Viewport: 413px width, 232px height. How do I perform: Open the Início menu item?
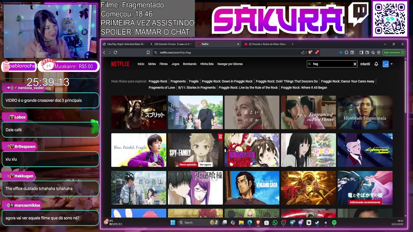[x=141, y=64]
